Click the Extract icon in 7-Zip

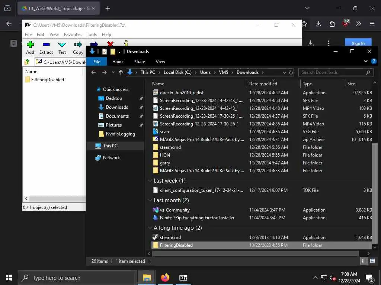tap(46, 45)
